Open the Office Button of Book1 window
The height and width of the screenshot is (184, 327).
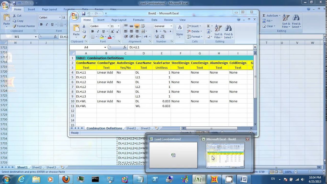[x=74, y=16]
